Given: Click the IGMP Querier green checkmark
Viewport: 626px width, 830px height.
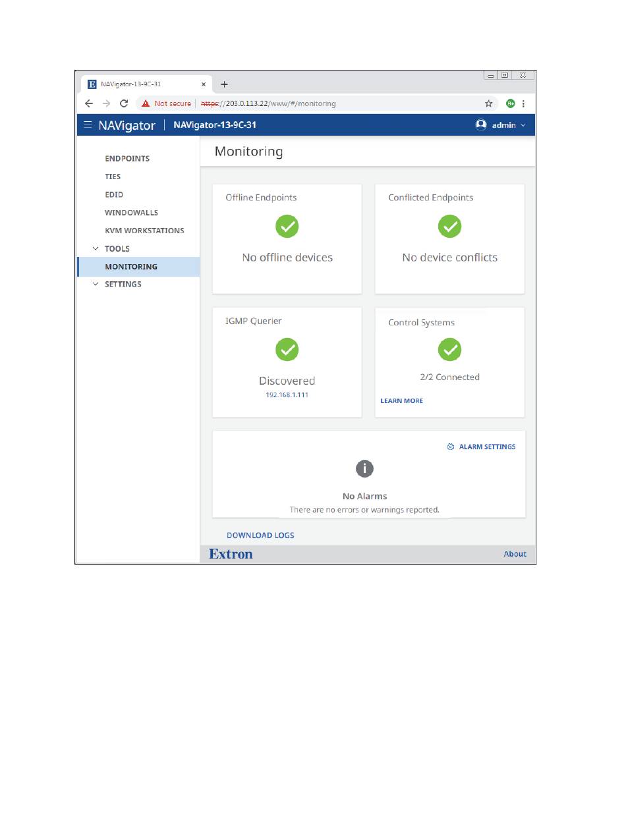Looking at the screenshot, I should (287, 350).
